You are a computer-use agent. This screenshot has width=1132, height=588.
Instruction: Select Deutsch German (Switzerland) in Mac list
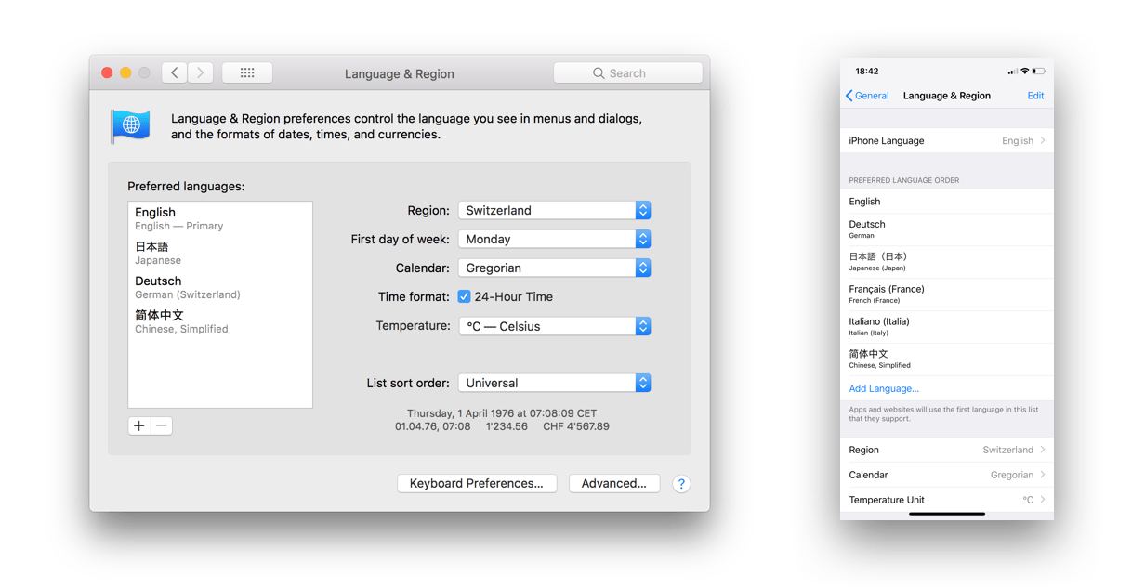220,287
